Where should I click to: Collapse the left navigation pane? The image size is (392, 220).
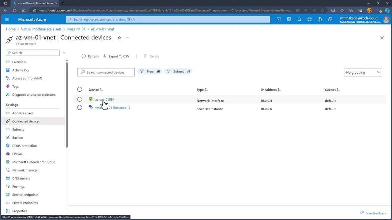coord(64,53)
